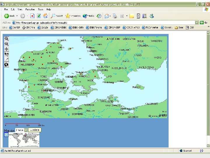Image resolution: width=210 pixels, height=158 pixels.
Task: Activate the pan map arrows tool
Action: pyautogui.click(x=6, y=49)
